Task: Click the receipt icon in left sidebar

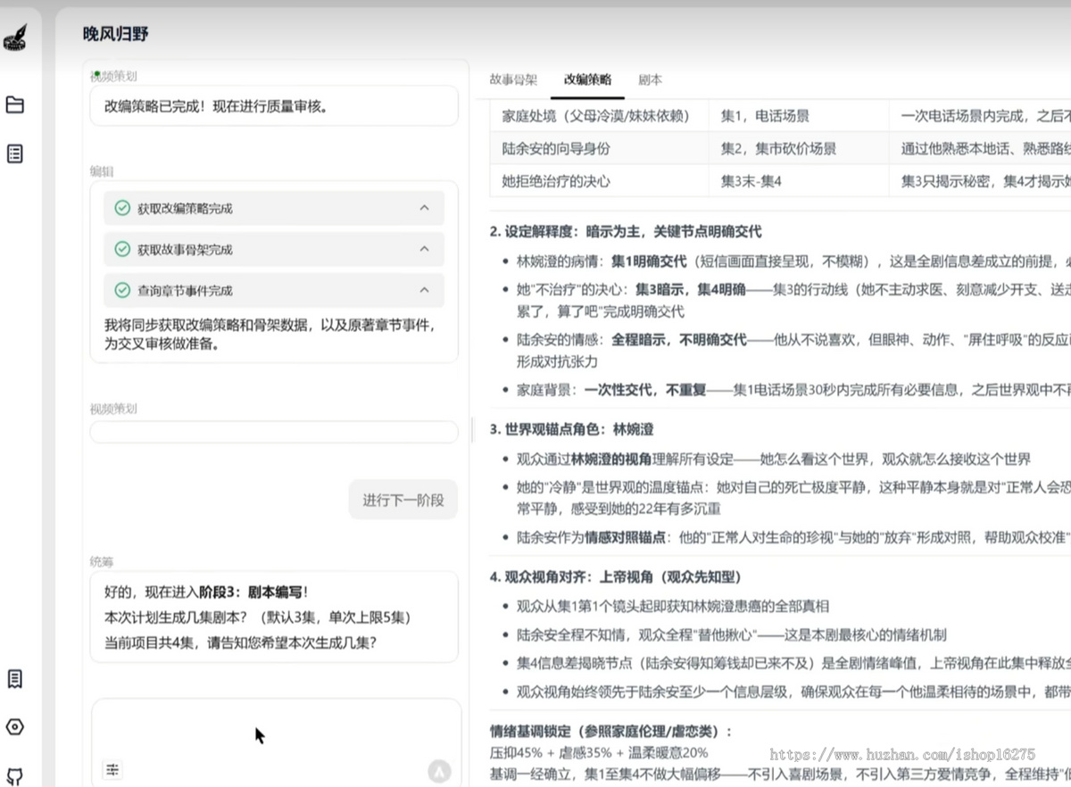Action: pos(14,679)
